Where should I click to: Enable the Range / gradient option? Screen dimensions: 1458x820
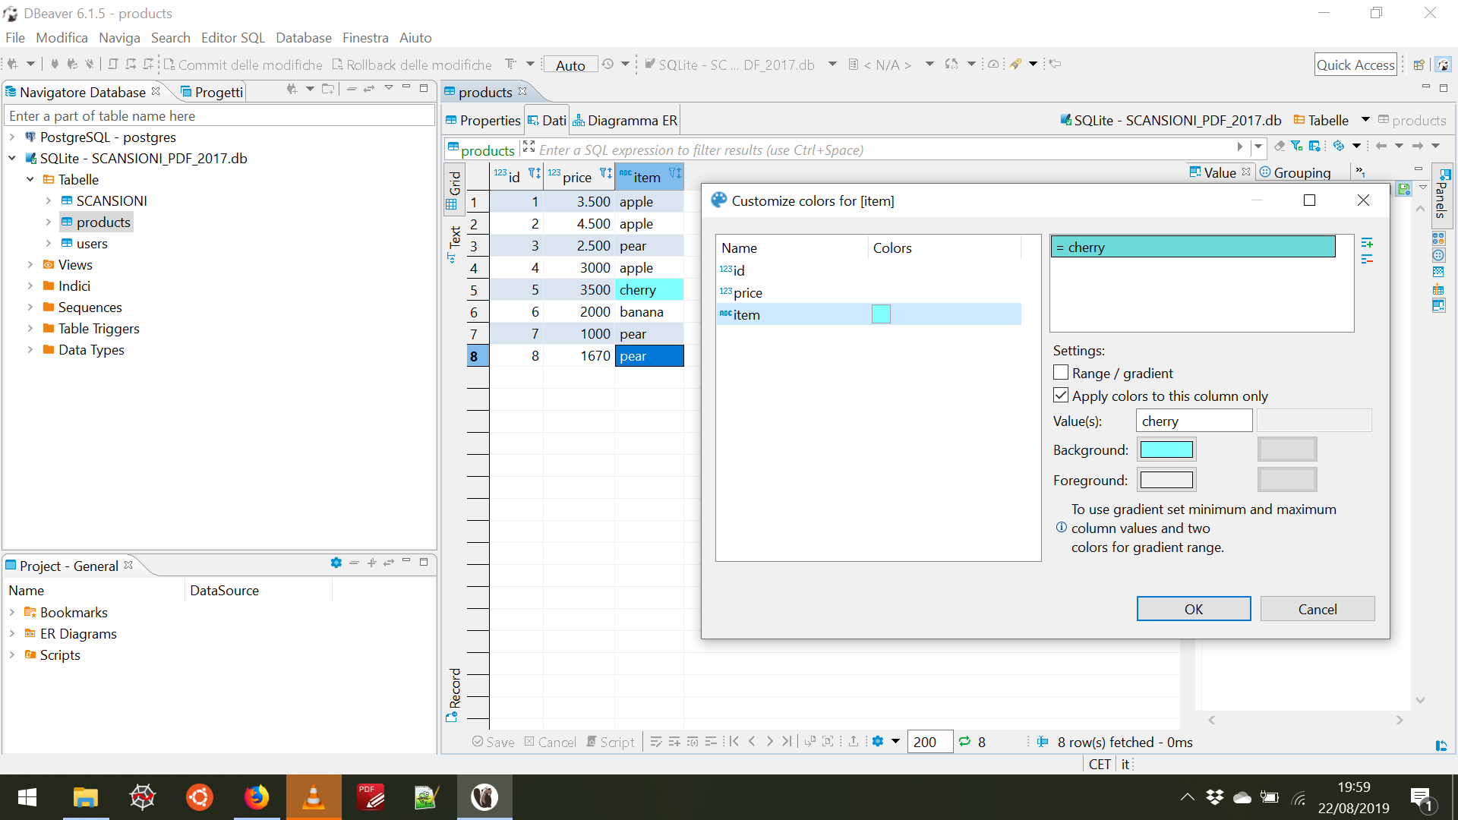click(1061, 372)
